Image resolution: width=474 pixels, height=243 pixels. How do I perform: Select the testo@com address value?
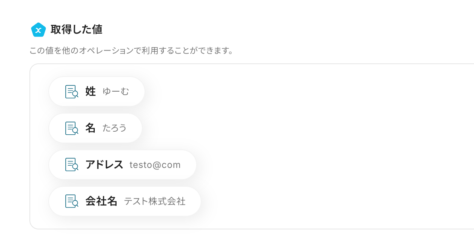pyautogui.click(x=155, y=165)
